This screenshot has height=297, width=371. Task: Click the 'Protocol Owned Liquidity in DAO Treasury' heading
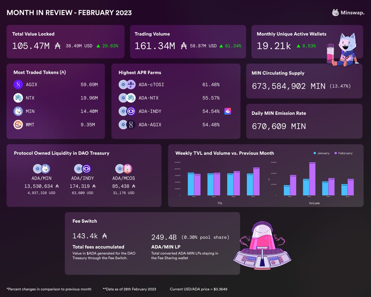[x=62, y=153]
